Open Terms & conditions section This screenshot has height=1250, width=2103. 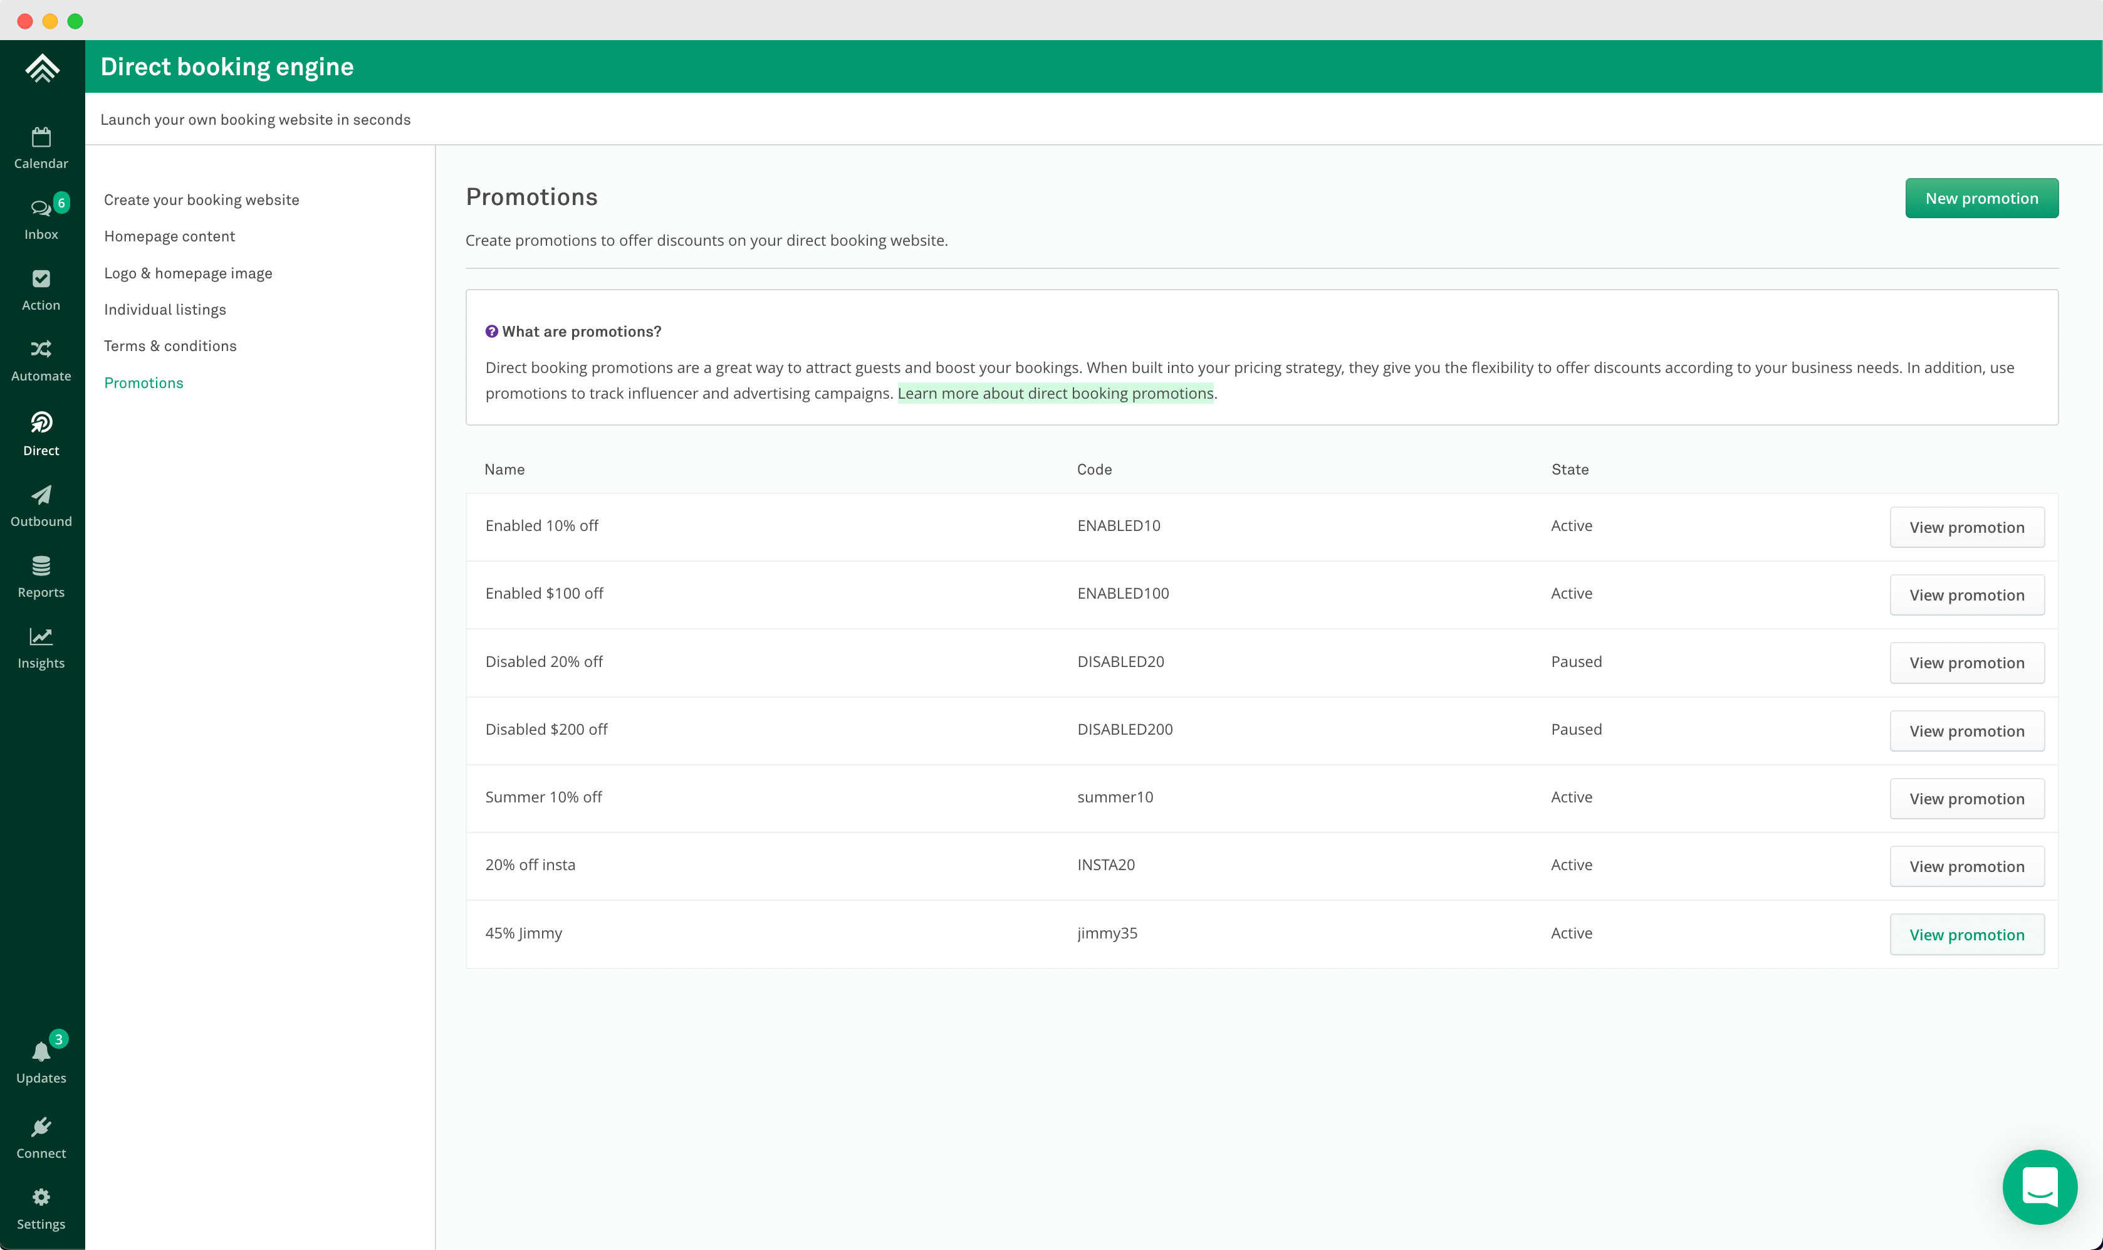(170, 345)
